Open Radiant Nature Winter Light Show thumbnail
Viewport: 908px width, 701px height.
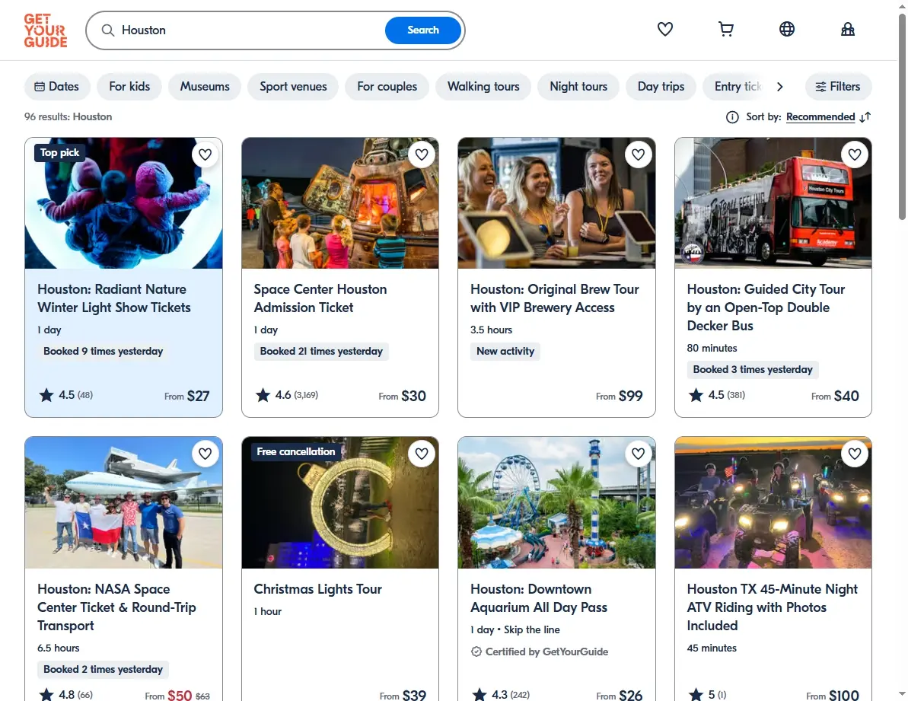tap(123, 203)
